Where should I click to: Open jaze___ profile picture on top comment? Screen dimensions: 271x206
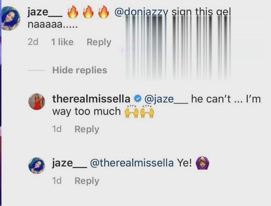[x=11, y=18]
